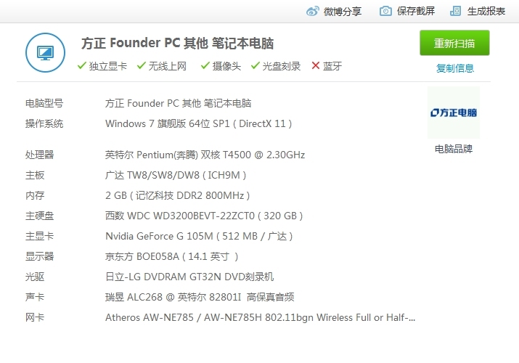The image size is (519, 363).
Task: Click the green checkmark beside 独立显卡
Action: tap(82, 65)
